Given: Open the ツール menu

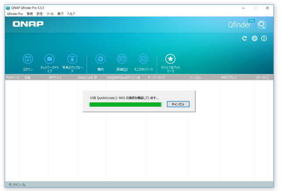Looking at the screenshot, I should (50, 14).
